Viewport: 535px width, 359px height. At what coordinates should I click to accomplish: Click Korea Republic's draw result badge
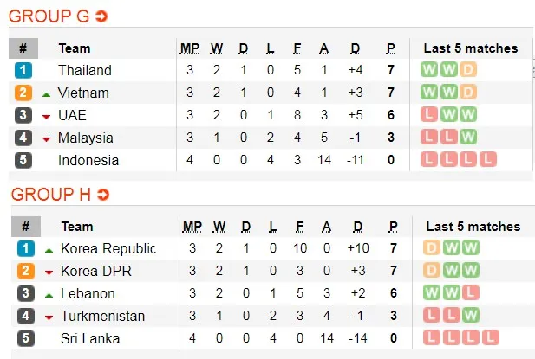point(431,248)
